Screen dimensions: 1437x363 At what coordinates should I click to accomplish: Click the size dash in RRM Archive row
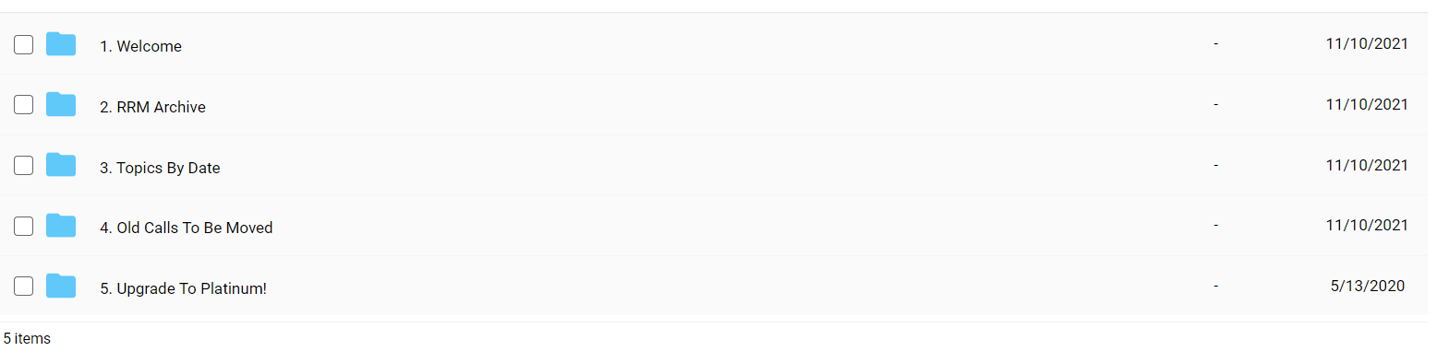[1215, 104]
